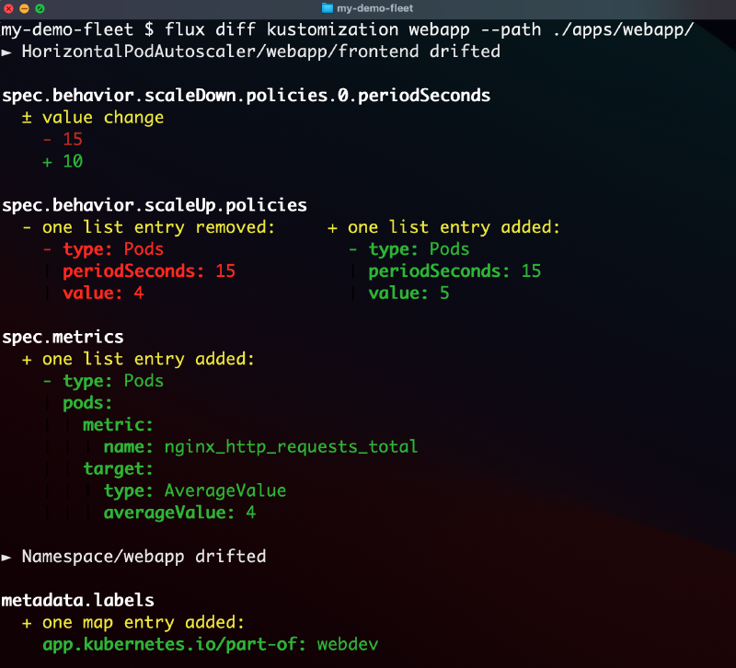Select the scaleDown periodSeconds heading line

[x=245, y=95]
